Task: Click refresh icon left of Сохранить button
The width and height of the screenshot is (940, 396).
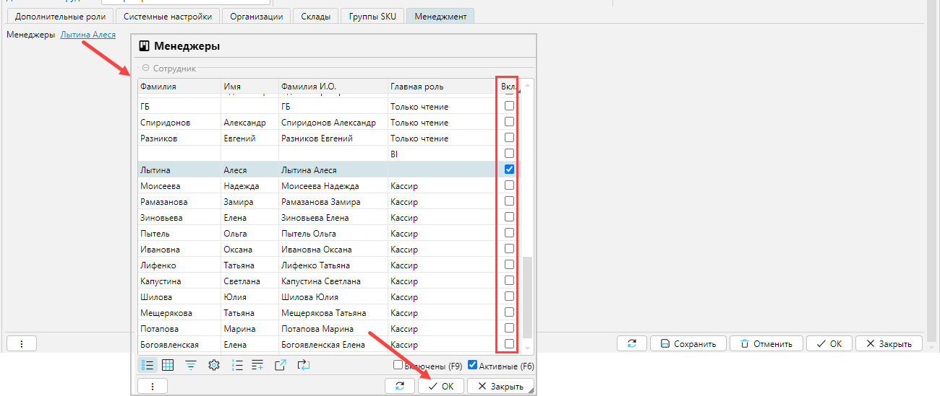Action: [632, 343]
